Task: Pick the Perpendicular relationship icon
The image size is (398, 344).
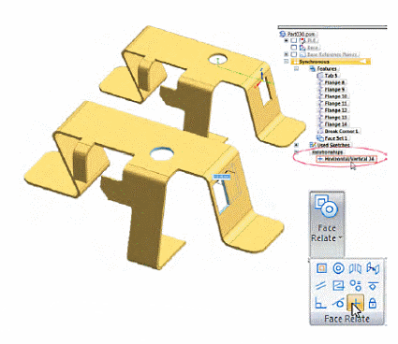Action: pos(321,303)
